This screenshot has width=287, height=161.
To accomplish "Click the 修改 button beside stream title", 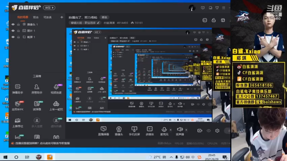I will pyautogui.click(x=104, y=17).
